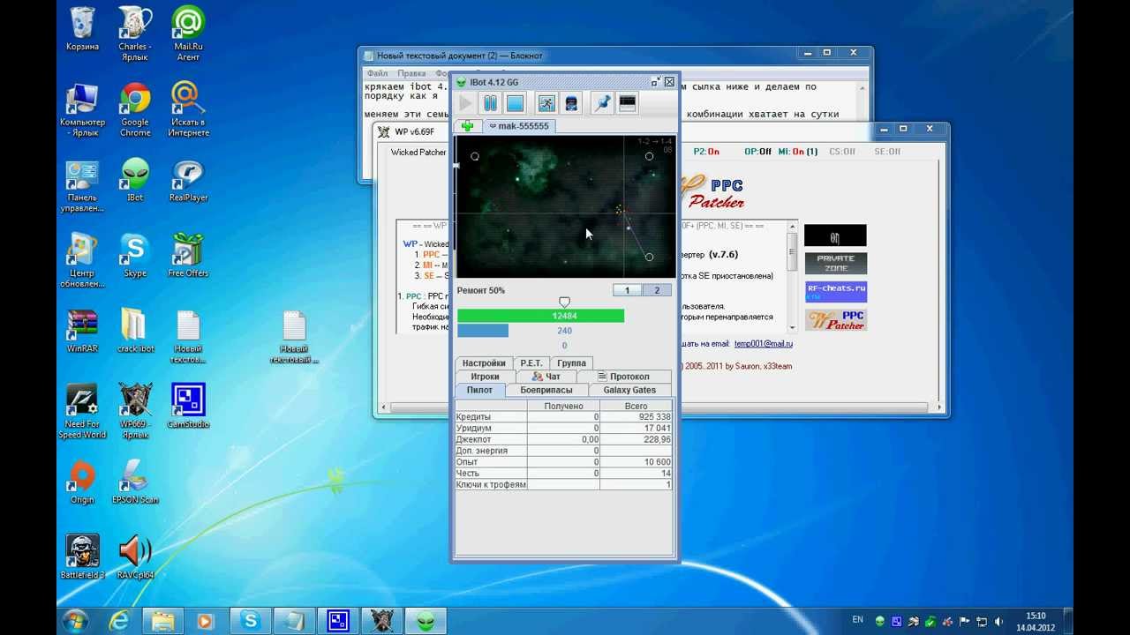The image size is (1130, 635).
Task: Click the IBot play/start button
Action: click(x=465, y=104)
